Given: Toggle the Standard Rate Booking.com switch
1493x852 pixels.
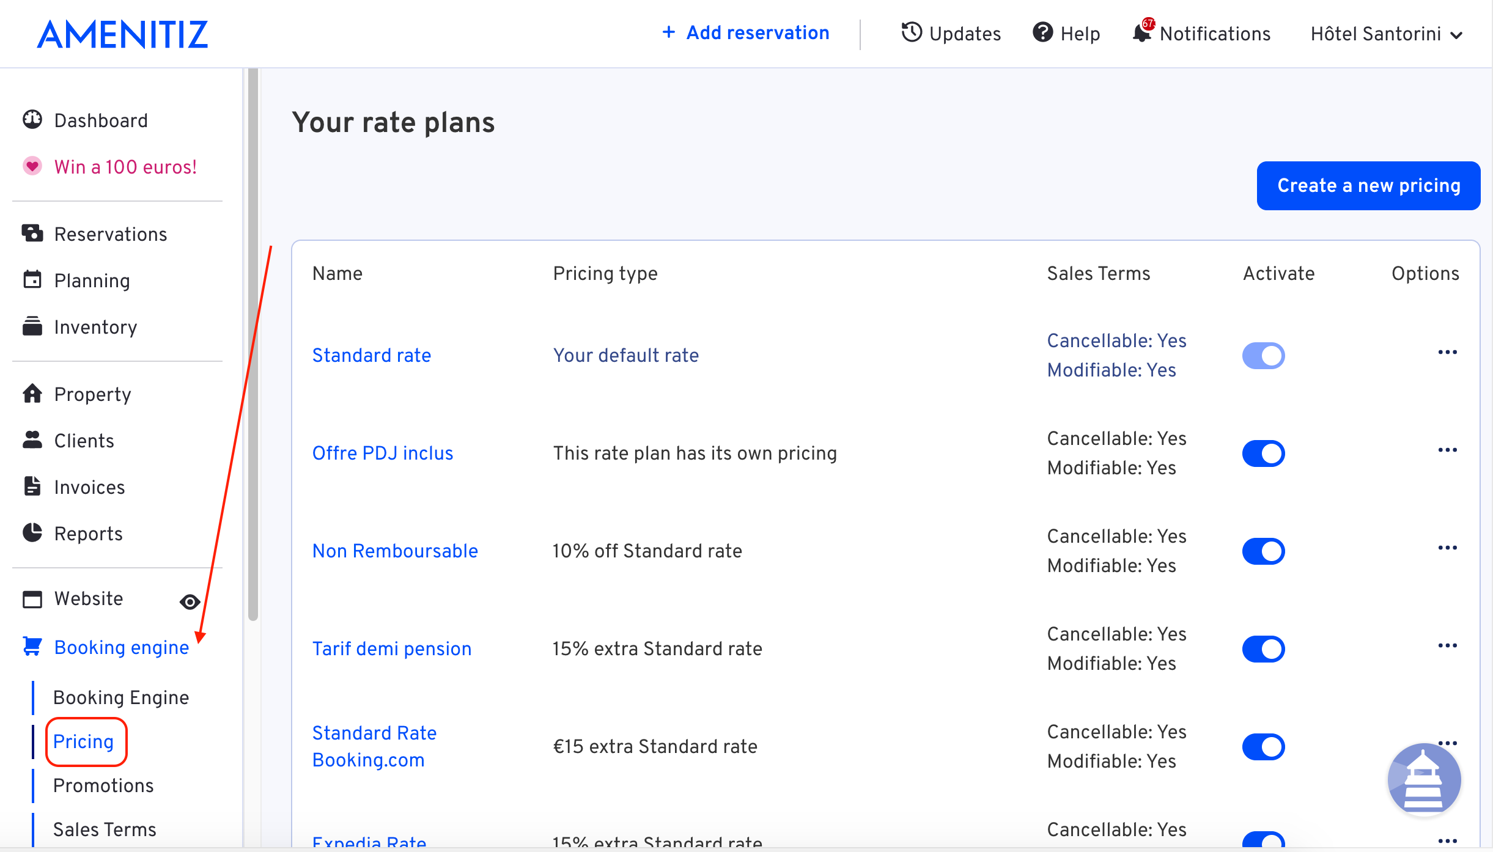Looking at the screenshot, I should [x=1263, y=747].
